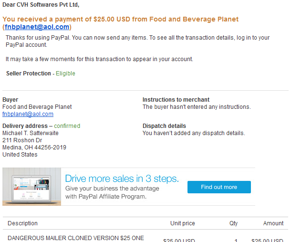Click the fnbplanet@aol.com link in the payment headline
The width and height of the screenshot is (291, 242).
click(x=37, y=27)
